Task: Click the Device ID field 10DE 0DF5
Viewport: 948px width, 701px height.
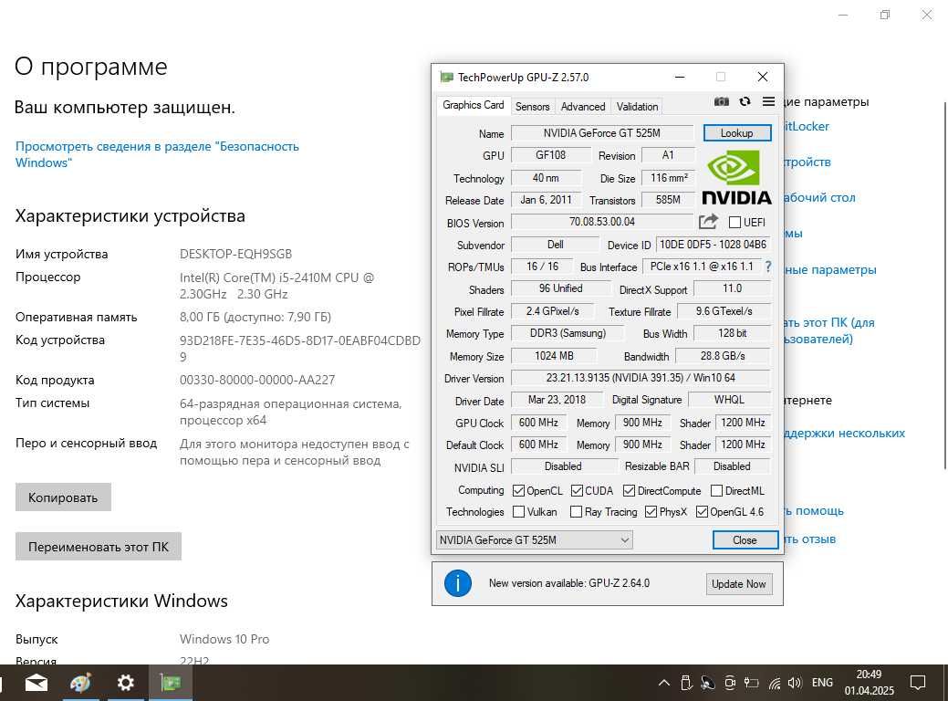Action: pyautogui.click(x=714, y=245)
